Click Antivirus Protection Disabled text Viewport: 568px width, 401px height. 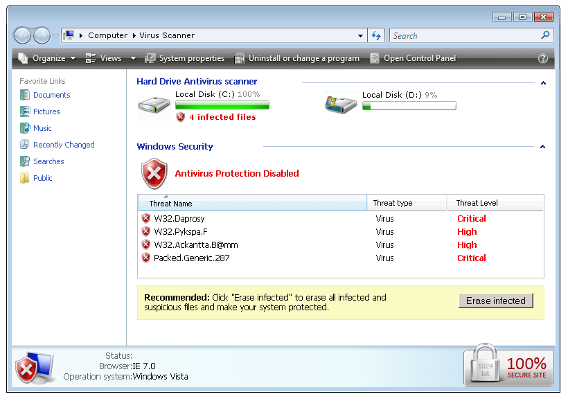coord(237,174)
